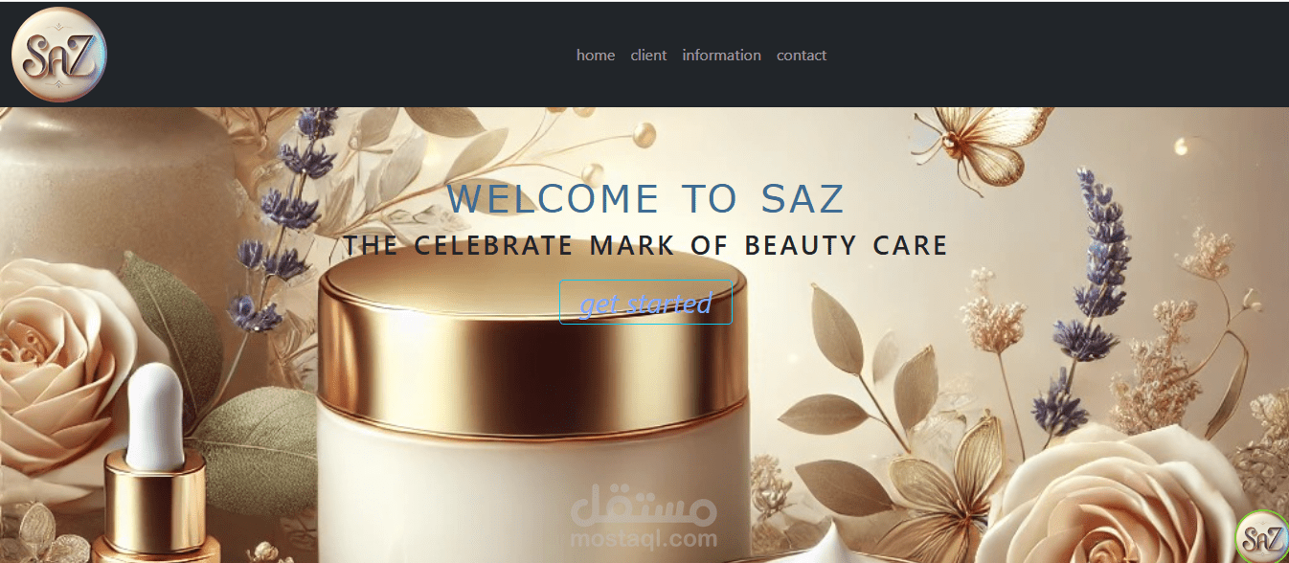
Task: Click THE CELEBRATE MARK OF BEAUTY CARE subtitle
Action: pos(645,246)
